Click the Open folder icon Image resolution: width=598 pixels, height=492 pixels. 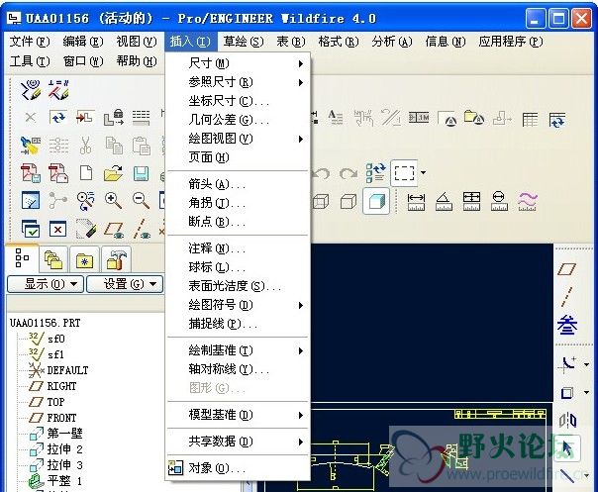[114, 174]
